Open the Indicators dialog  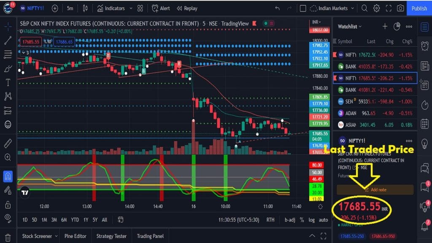coord(111,8)
